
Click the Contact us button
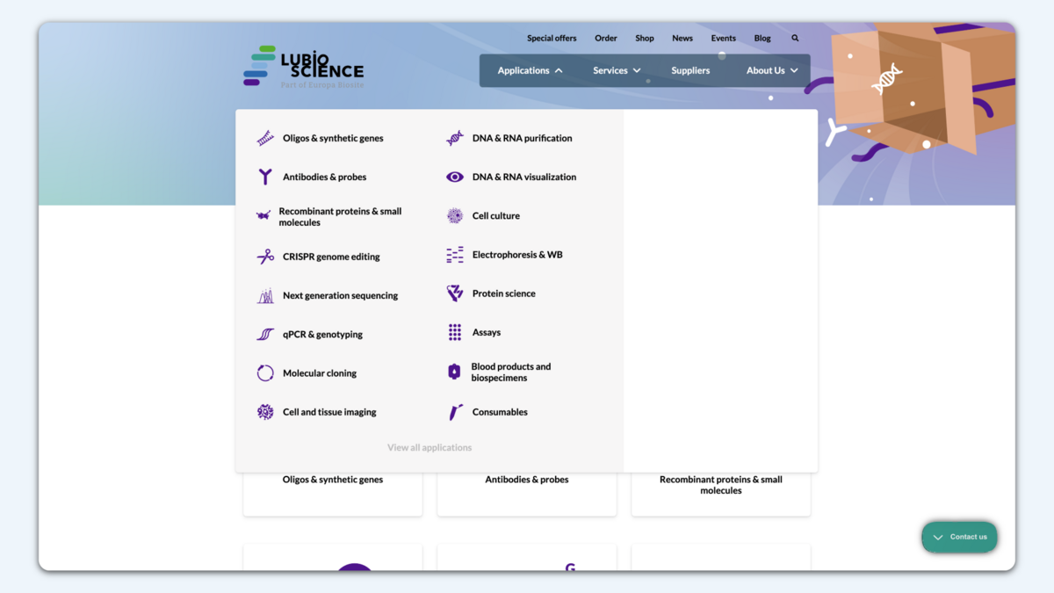pyautogui.click(x=959, y=537)
